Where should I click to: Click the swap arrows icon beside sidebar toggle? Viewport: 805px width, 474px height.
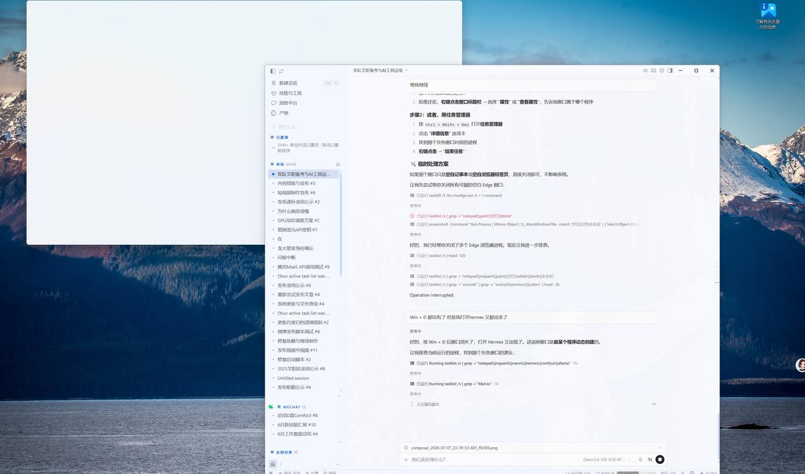coord(281,71)
